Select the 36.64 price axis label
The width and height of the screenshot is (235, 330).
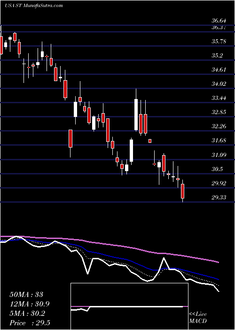[x=219, y=21]
